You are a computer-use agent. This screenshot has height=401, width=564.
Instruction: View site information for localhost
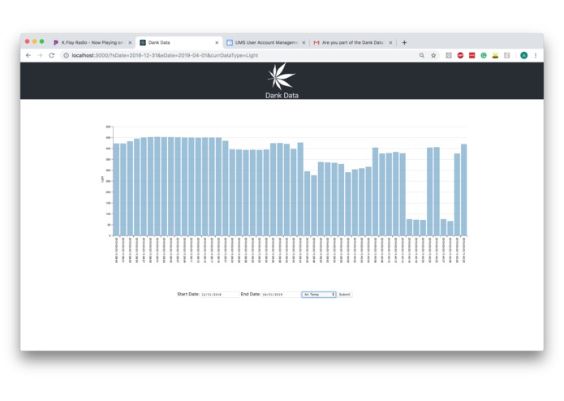click(67, 55)
